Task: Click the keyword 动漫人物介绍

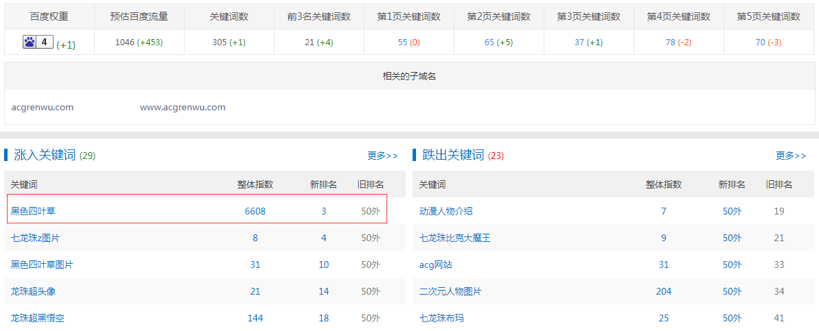Action: [x=446, y=211]
